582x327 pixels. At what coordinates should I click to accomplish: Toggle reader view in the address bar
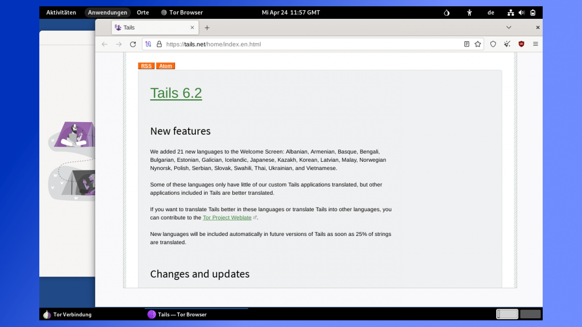point(467,44)
